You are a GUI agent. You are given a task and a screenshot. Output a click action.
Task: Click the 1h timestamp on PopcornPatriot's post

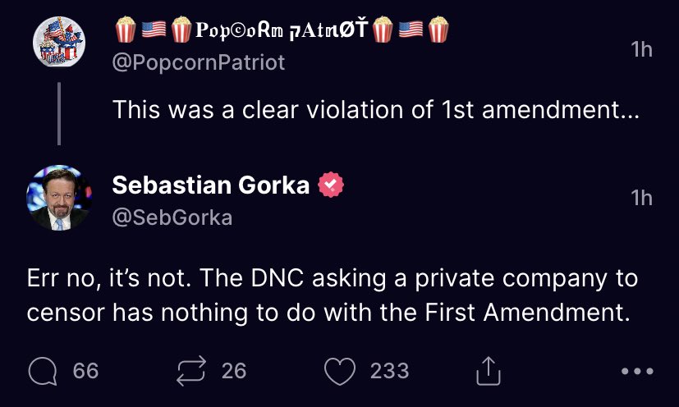pos(642,49)
